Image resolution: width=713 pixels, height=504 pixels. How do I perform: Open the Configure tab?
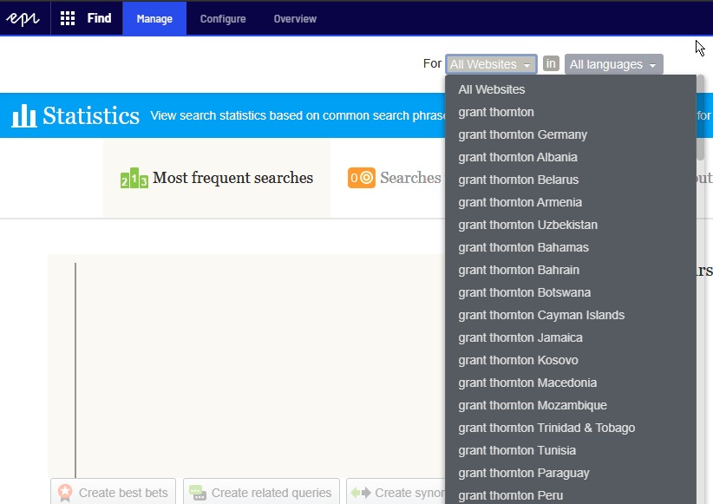click(223, 18)
